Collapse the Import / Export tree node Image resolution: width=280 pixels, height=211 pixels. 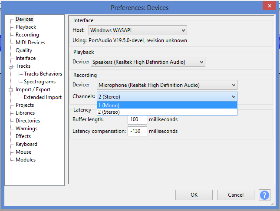(11, 90)
